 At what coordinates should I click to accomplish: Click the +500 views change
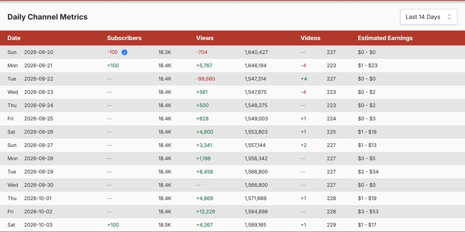202,105
